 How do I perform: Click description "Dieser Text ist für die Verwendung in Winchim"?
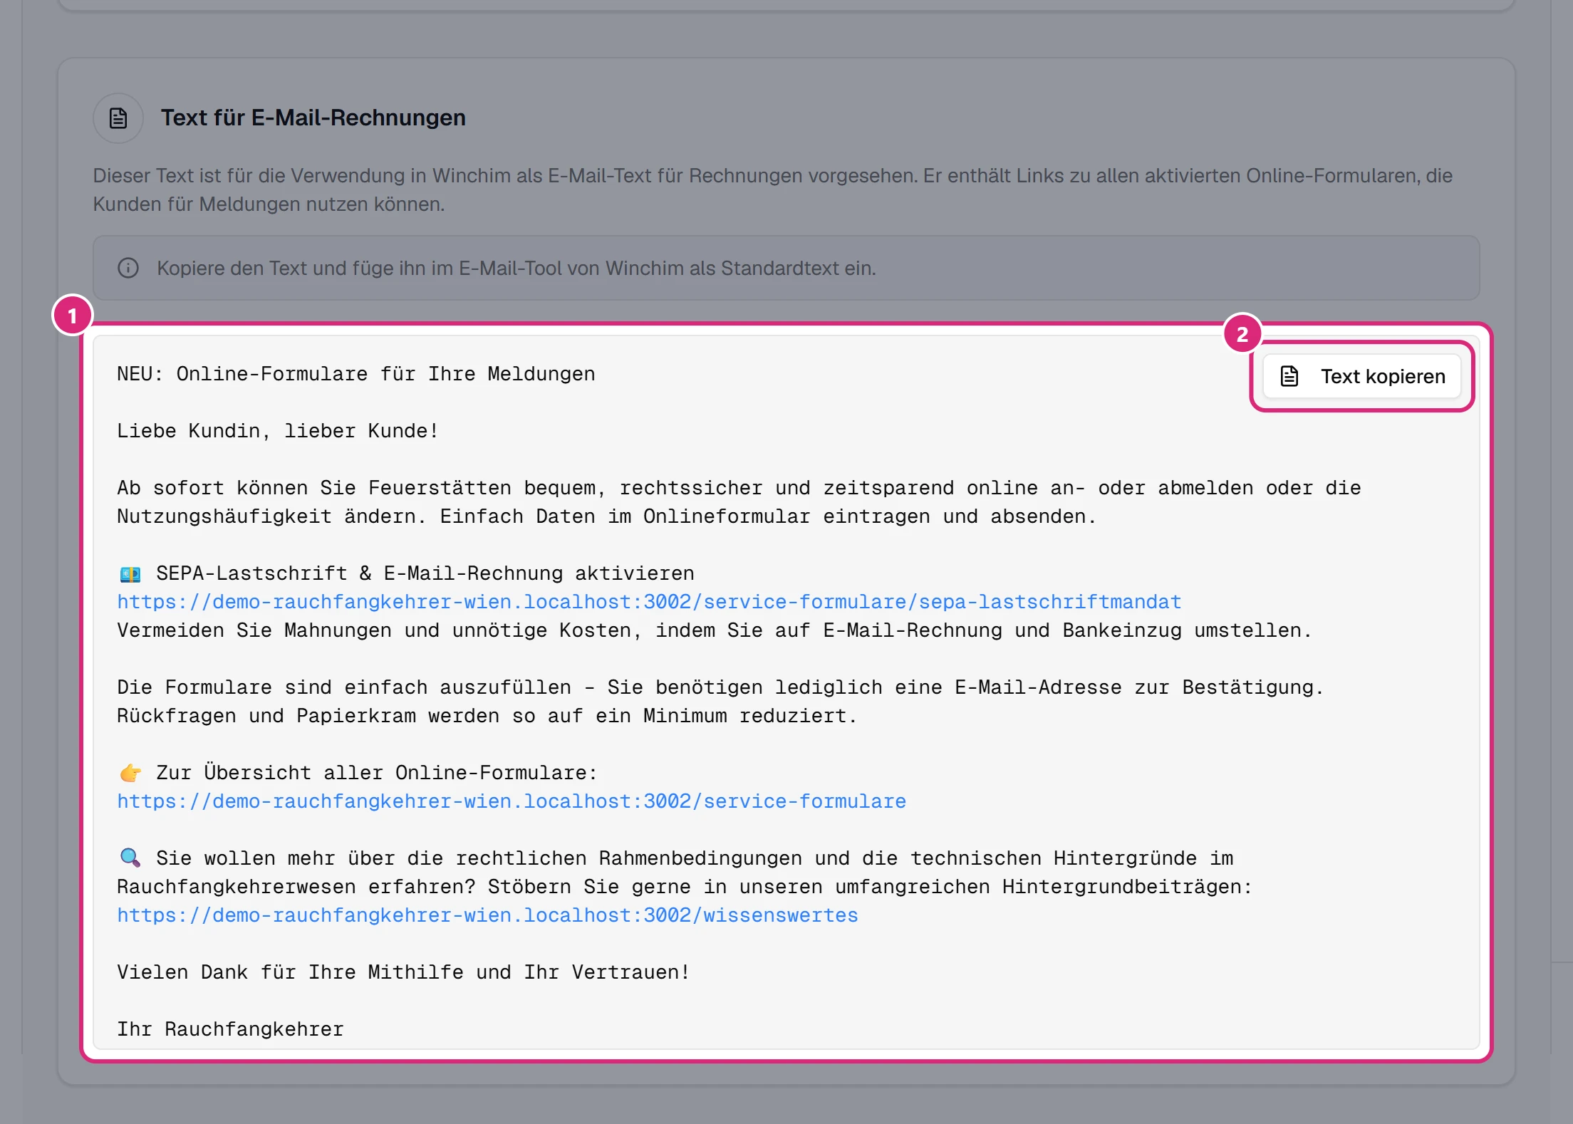(x=772, y=189)
